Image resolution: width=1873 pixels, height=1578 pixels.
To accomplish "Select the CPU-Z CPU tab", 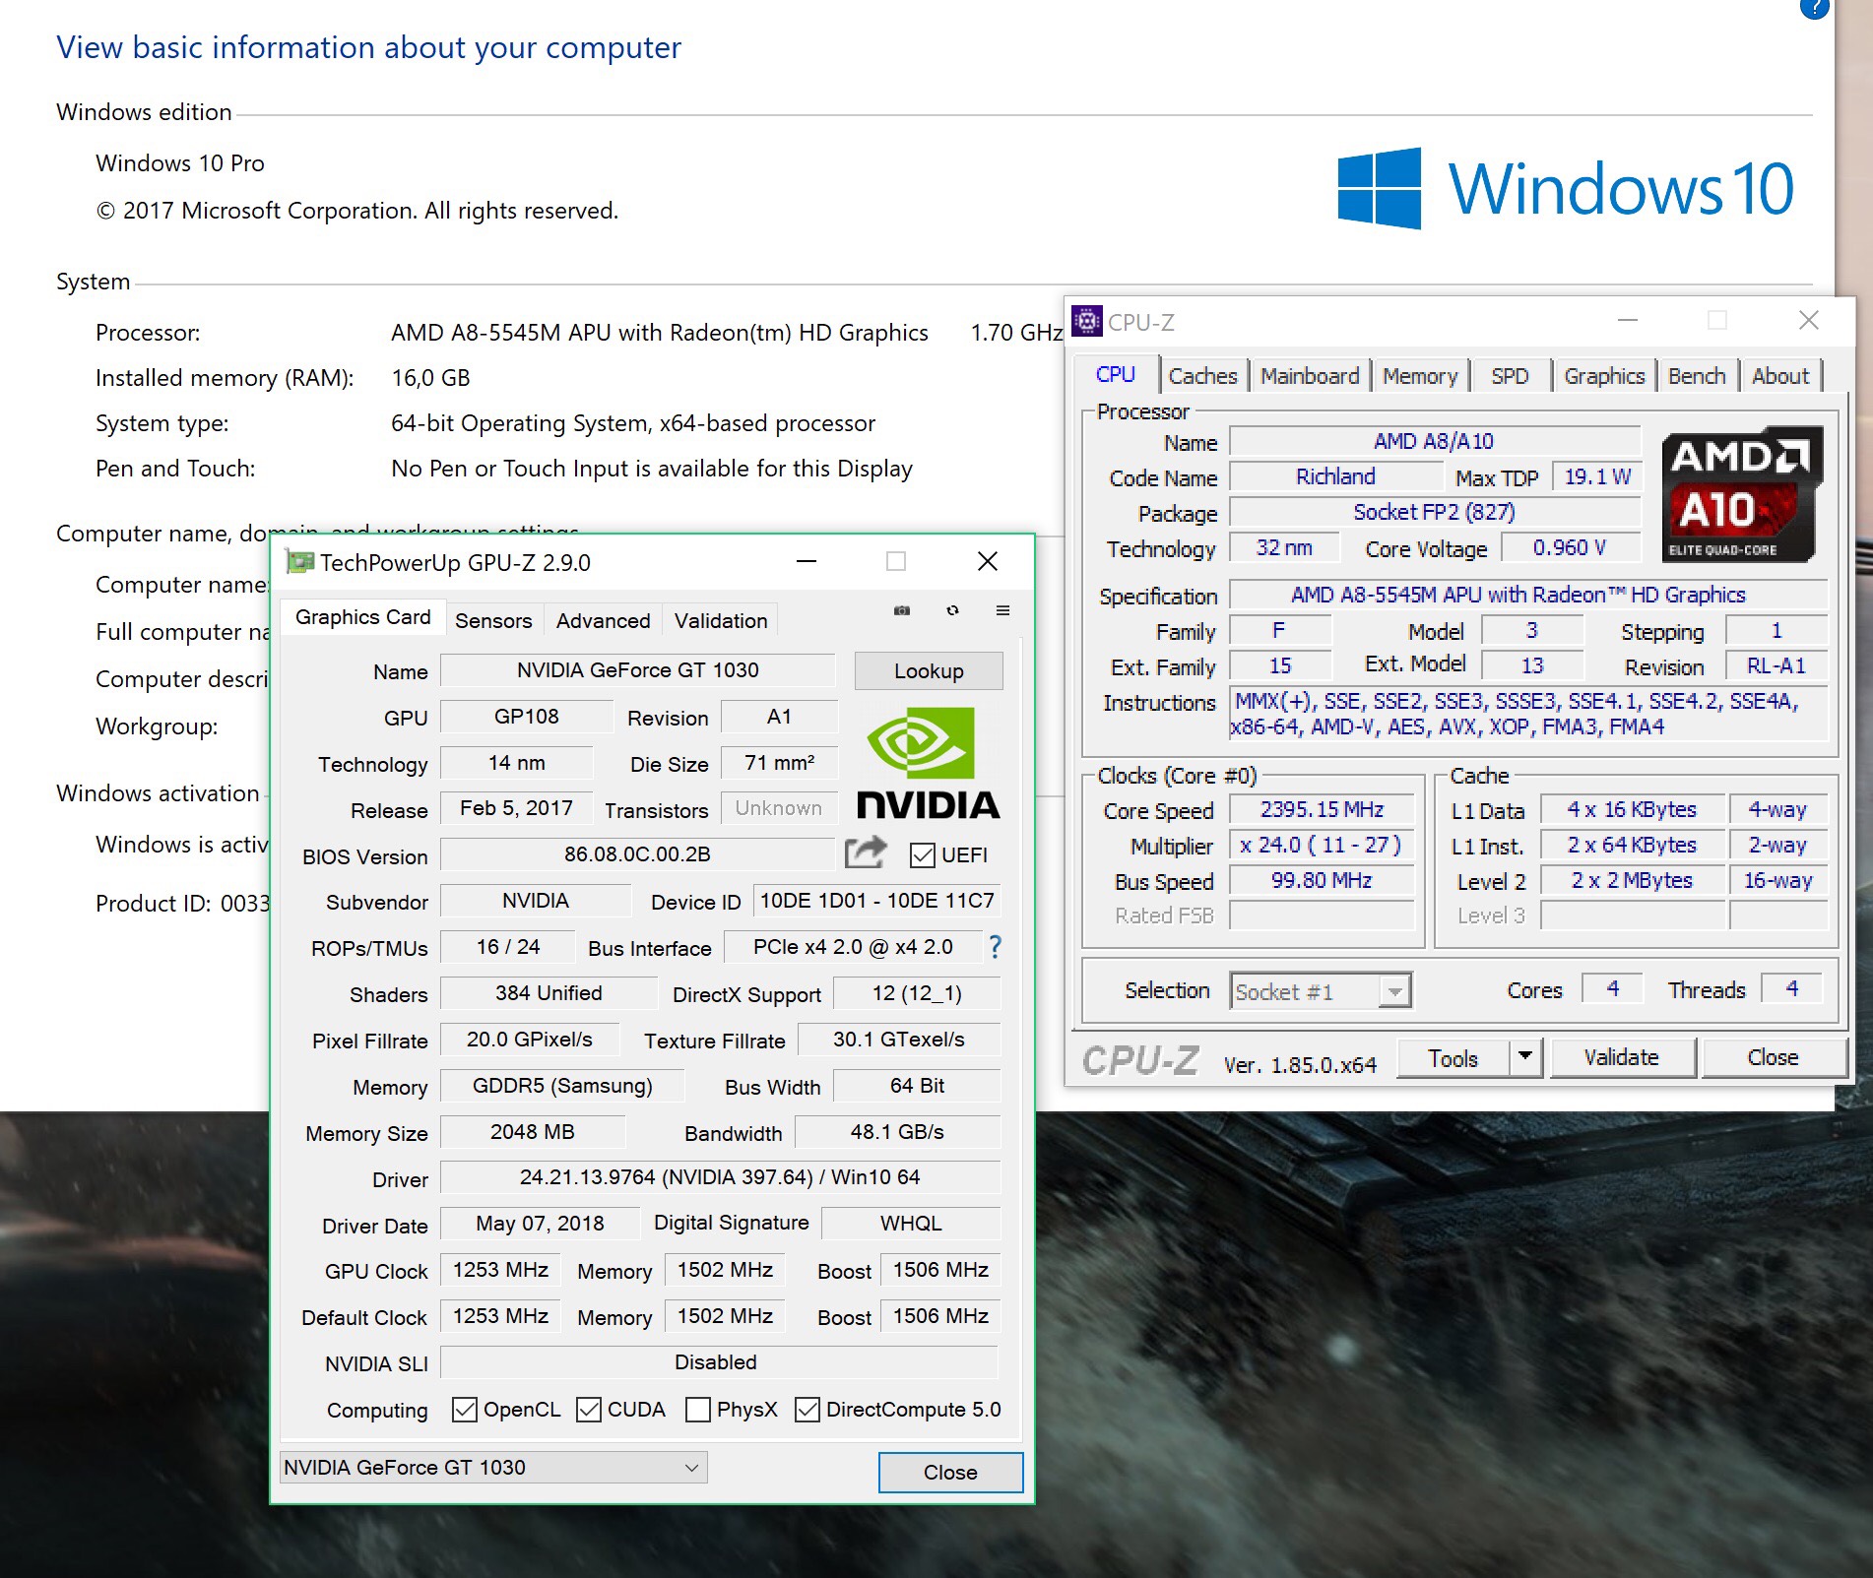I will (x=1116, y=375).
